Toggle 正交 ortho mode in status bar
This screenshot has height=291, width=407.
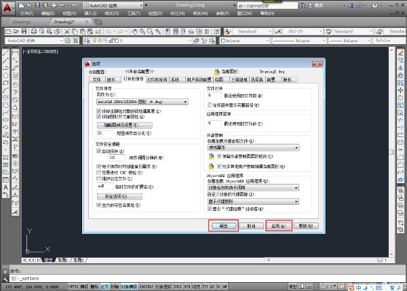(x=104, y=286)
